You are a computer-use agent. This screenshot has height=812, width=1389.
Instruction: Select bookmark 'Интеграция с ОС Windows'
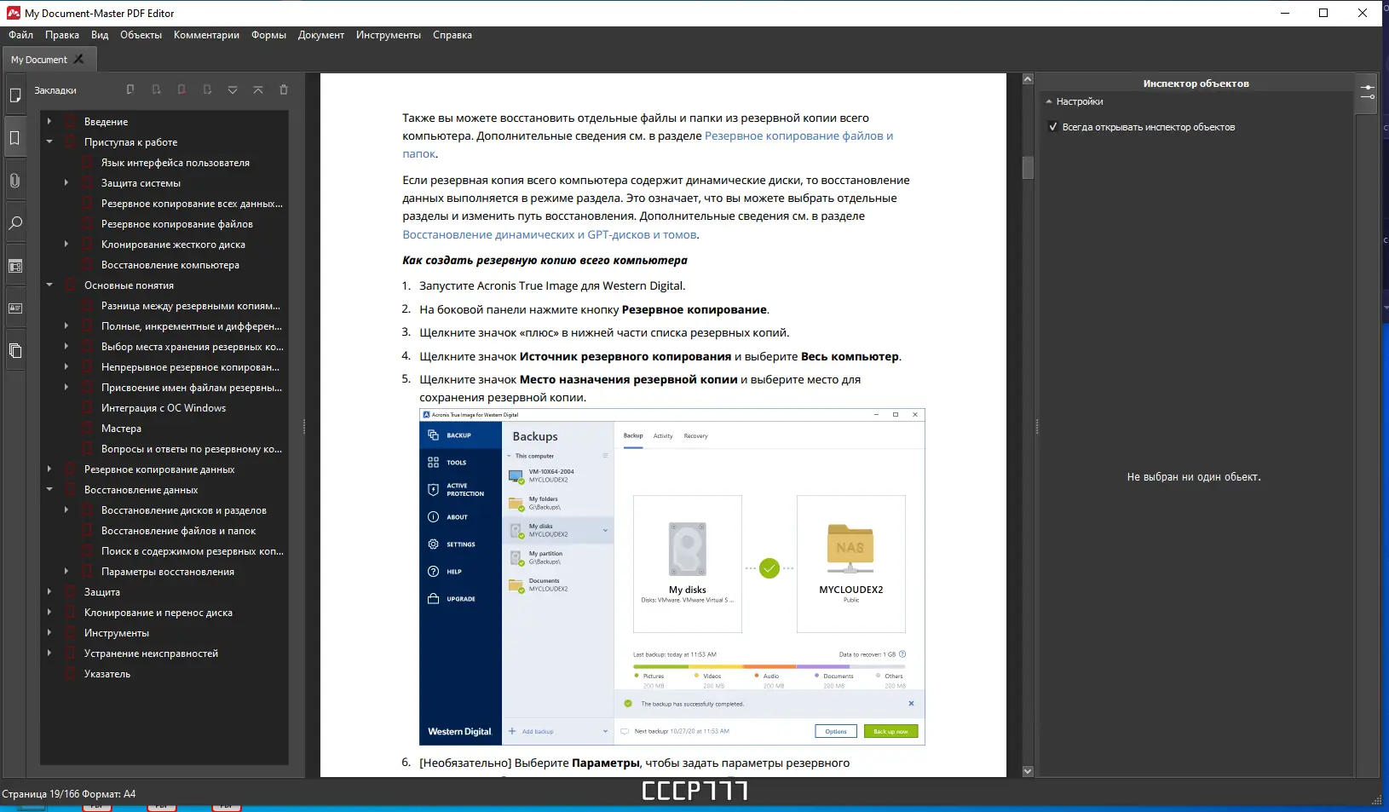[164, 408]
